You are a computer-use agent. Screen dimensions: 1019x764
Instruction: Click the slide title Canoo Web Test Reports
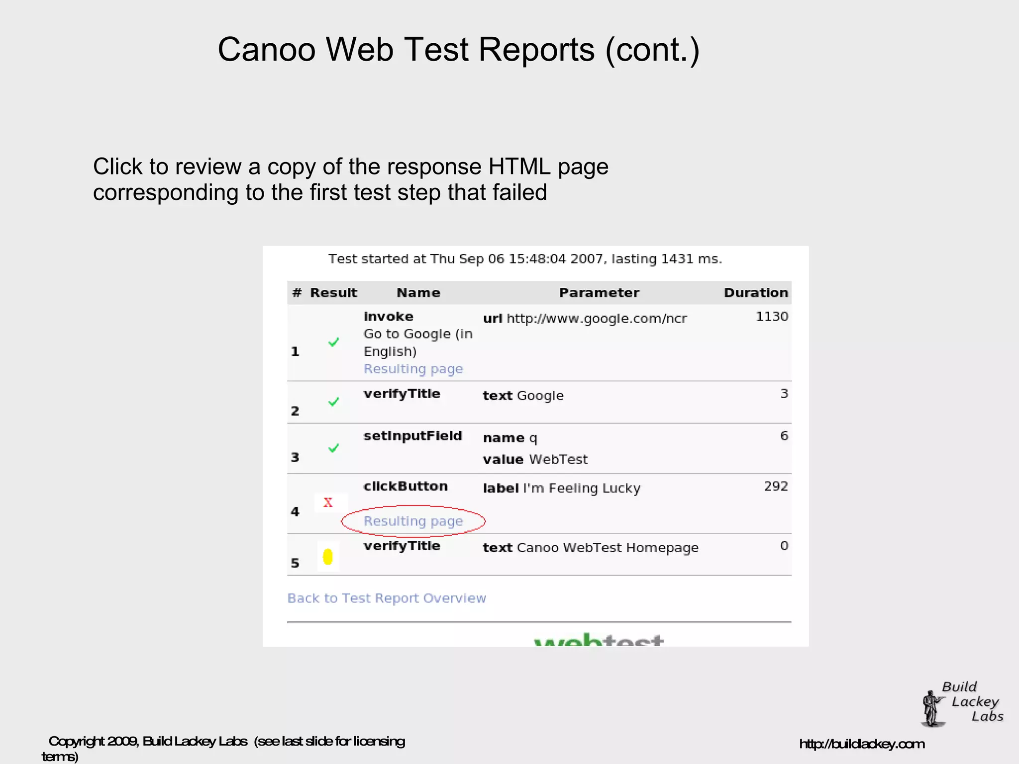pos(458,50)
